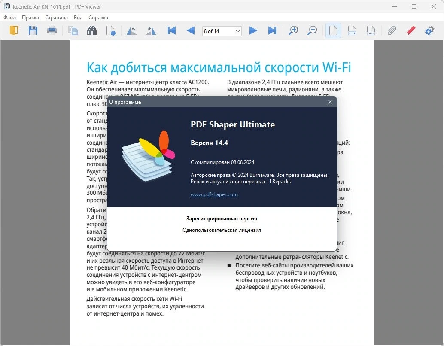The height and width of the screenshot is (346, 444).
Task: Click the heading Как добиться максимальной скорости Wi-Fi
Action: [219, 68]
